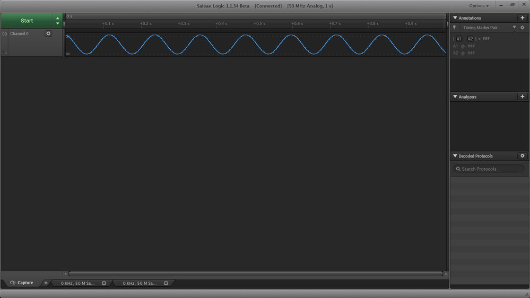
Task: Expand tabs with double-chevron button
Action: [x=46, y=283]
